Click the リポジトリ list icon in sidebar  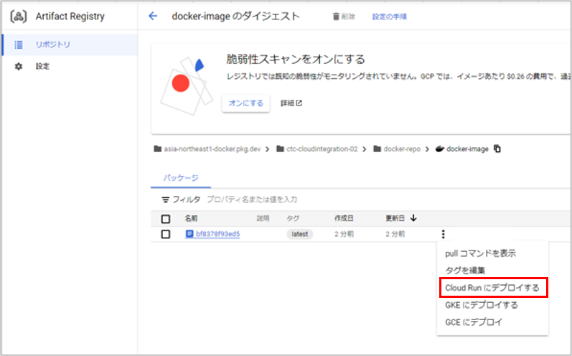coord(18,44)
